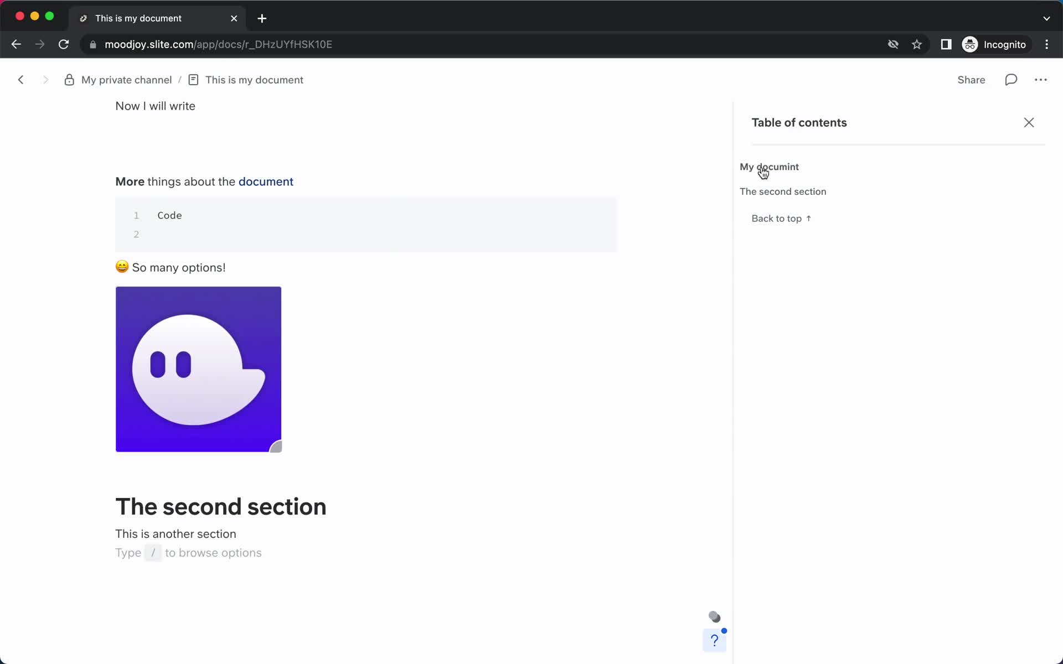This screenshot has width=1063, height=664.
Task: Click the browser extensions puzzle icon
Action: click(x=946, y=44)
